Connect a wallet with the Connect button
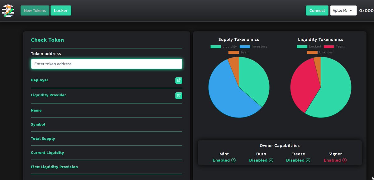Screen dimensions: 374x180 tap(317, 11)
